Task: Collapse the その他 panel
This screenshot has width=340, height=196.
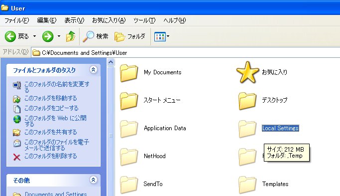Action: click(94, 180)
